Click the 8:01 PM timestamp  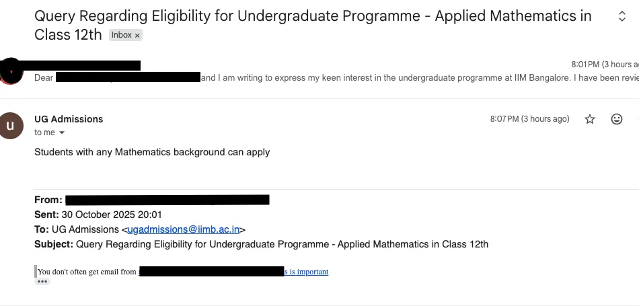[605, 65]
